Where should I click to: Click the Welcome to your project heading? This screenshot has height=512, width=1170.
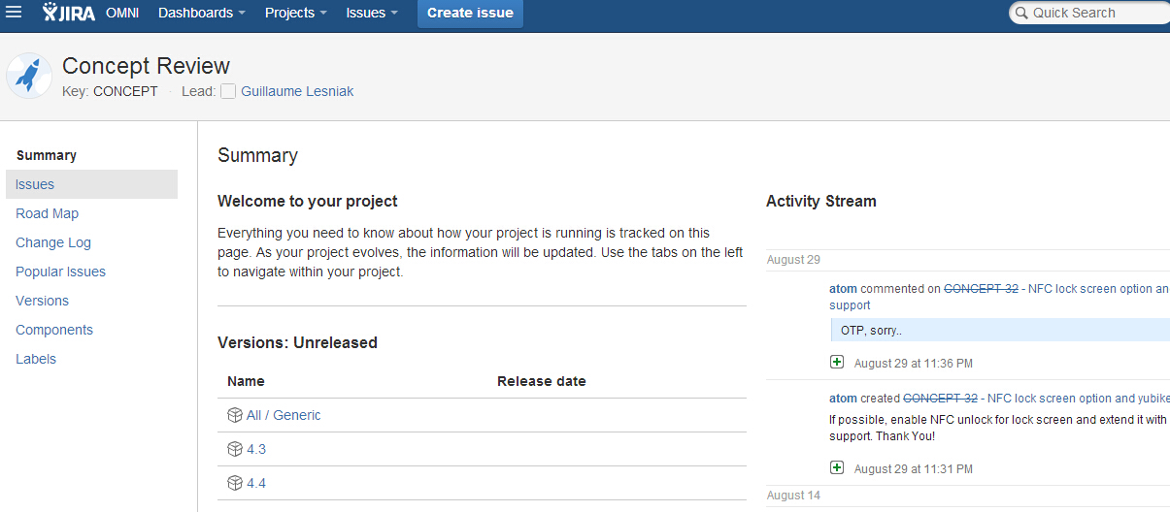click(308, 202)
